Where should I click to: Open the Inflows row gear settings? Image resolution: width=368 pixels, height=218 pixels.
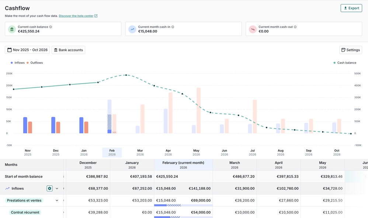tap(49, 189)
